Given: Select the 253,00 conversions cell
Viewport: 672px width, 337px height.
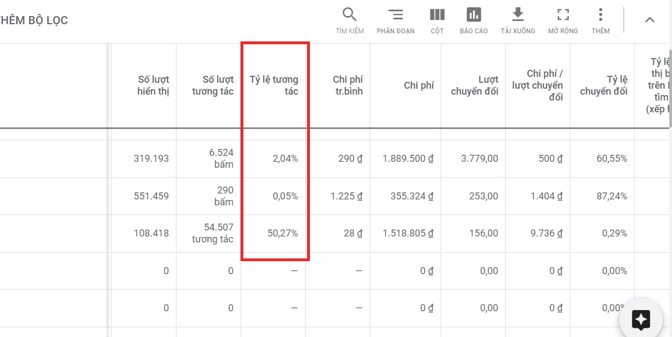Looking at the screenshot, I should tap(473, 196).
